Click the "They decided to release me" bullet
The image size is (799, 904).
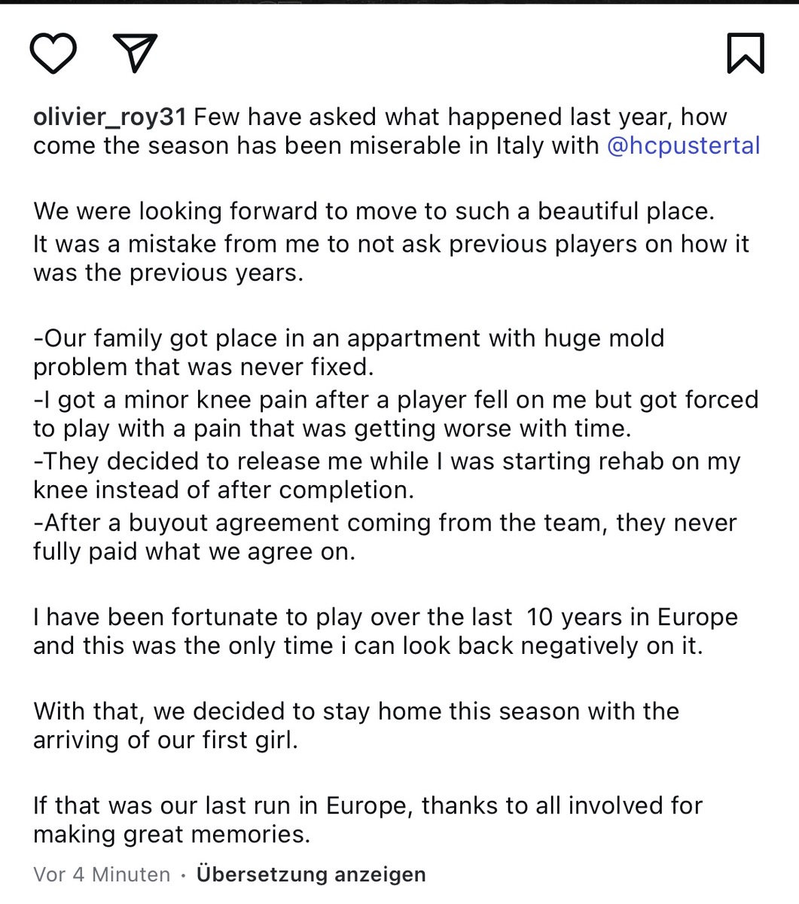point(386,461)
